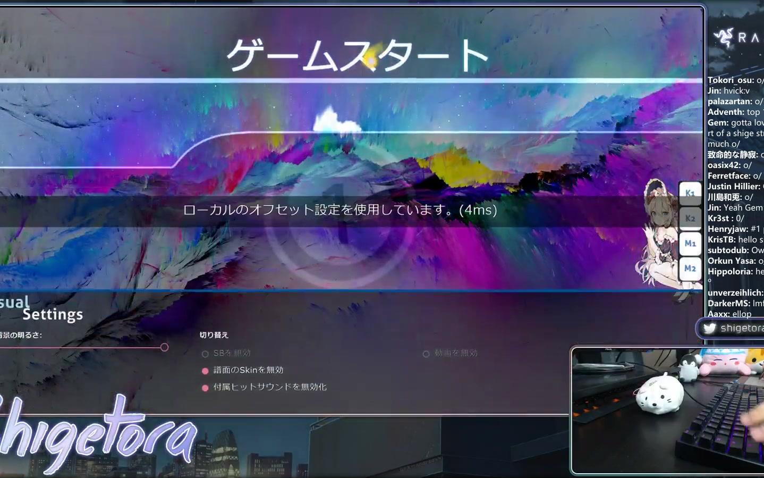Screen dimensions: 764x478
Task: Click Adventh's chat message
Action: point(735,112)
